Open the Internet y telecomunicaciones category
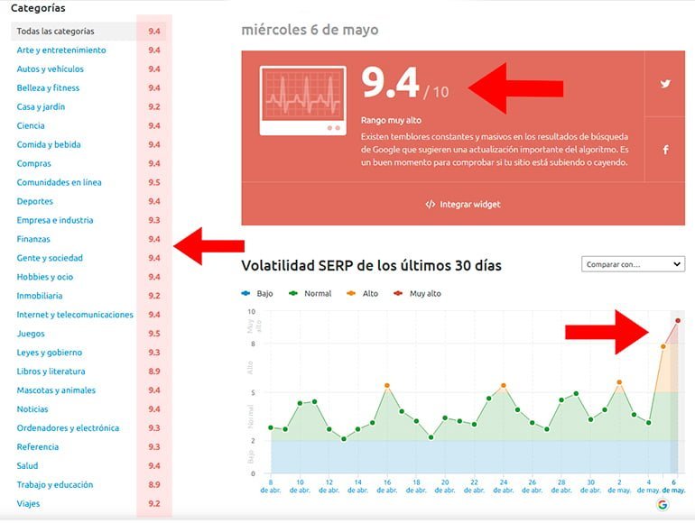 (x=75, y=316)
